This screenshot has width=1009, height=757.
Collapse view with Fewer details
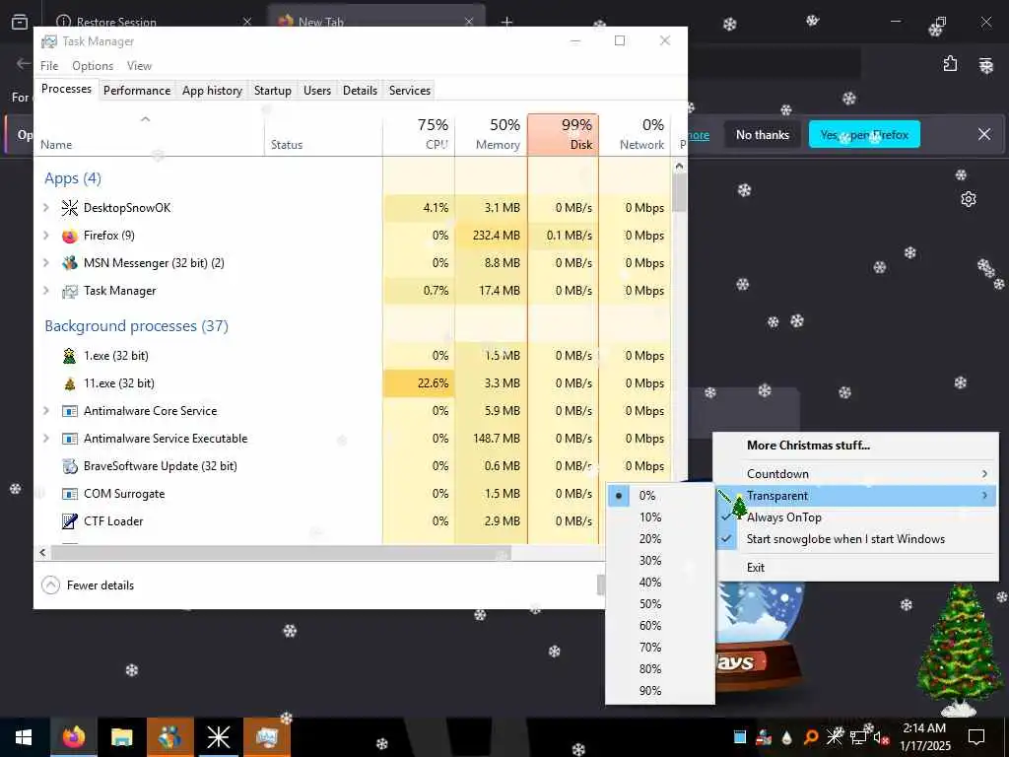(88, 585)
